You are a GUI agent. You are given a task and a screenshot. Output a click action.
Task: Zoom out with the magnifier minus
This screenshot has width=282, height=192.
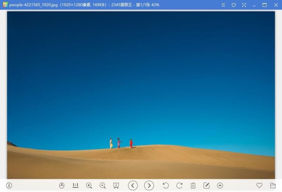103,186
